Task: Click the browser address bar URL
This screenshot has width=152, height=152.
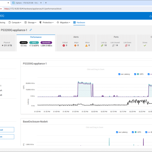Action: click(x=33, y=9)
